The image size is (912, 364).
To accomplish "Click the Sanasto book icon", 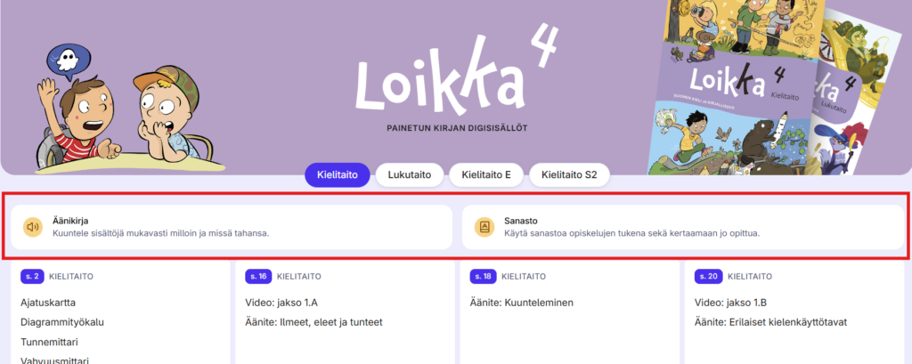I will (x=484, y=227).
